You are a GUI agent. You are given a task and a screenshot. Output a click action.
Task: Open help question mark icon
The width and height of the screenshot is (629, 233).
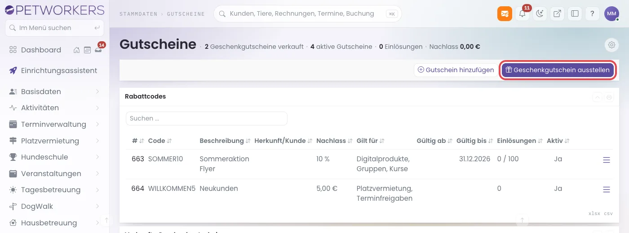coord(592,13)
